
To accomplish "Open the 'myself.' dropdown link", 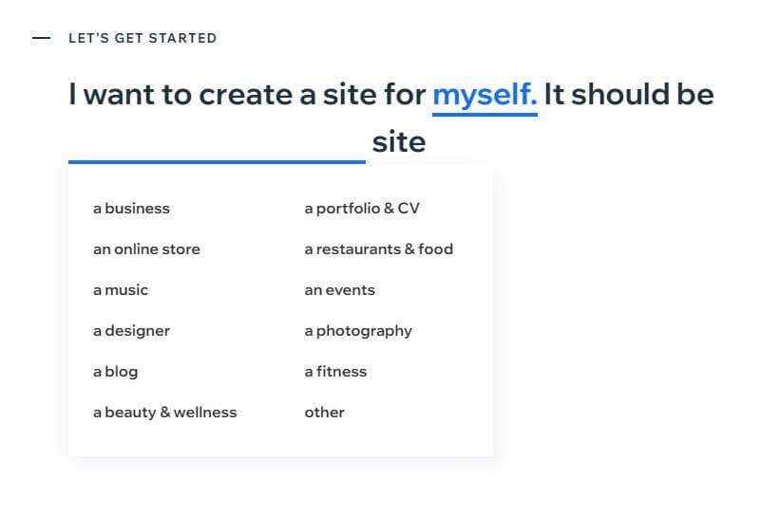I will coord(485,97).
